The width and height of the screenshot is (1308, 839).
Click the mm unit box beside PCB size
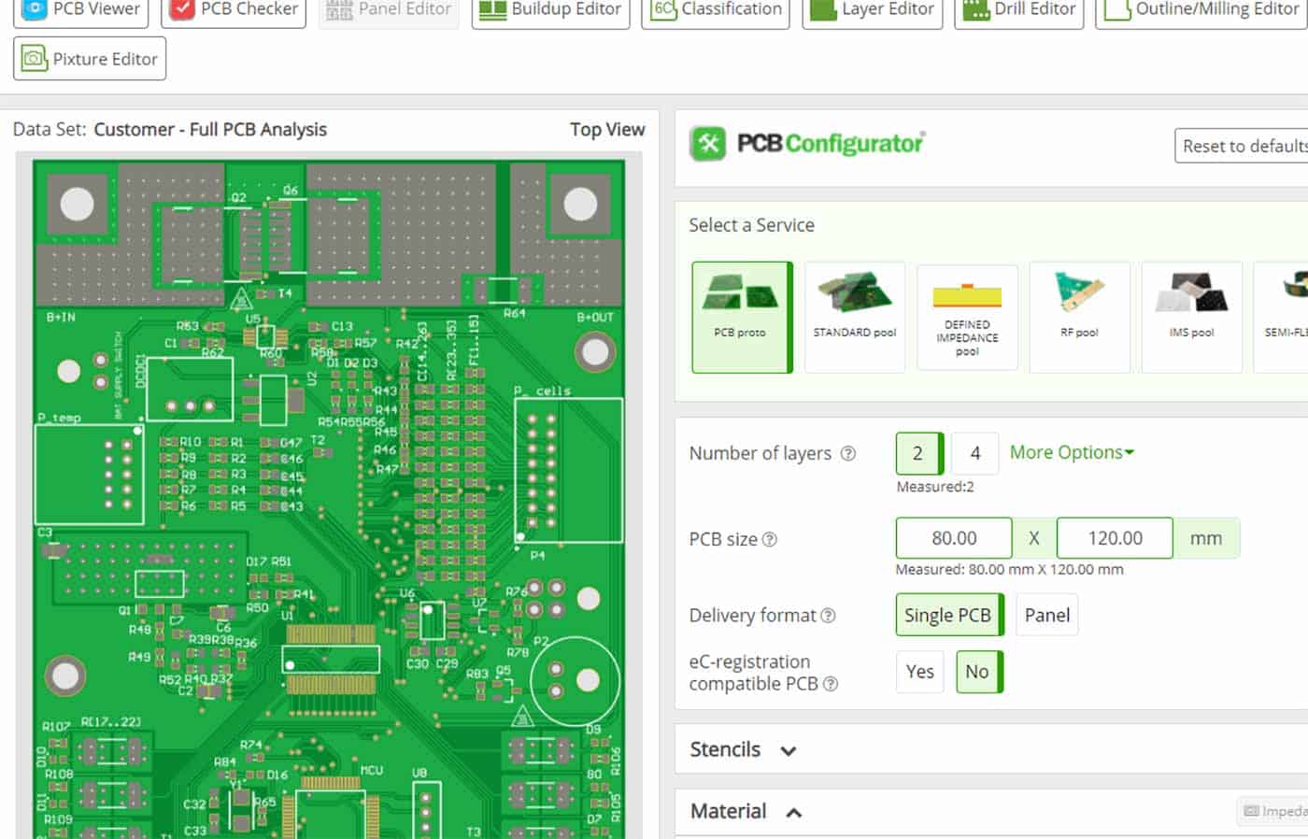click(1206, 538)
